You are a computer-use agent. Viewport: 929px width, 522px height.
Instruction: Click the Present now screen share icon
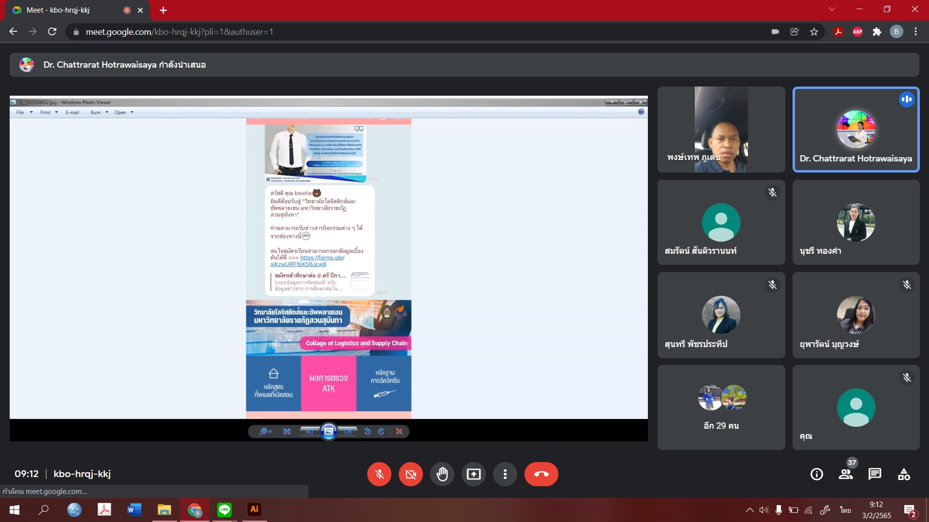(473, 474)
